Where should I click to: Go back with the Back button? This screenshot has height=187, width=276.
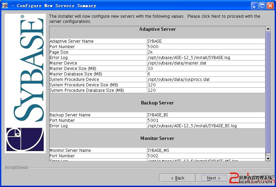177,178
